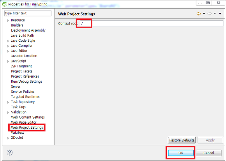This screenshot has height=161, width=226.
Task: Close the Properties for FinalSpring dialog
Action: coord(218,3)
